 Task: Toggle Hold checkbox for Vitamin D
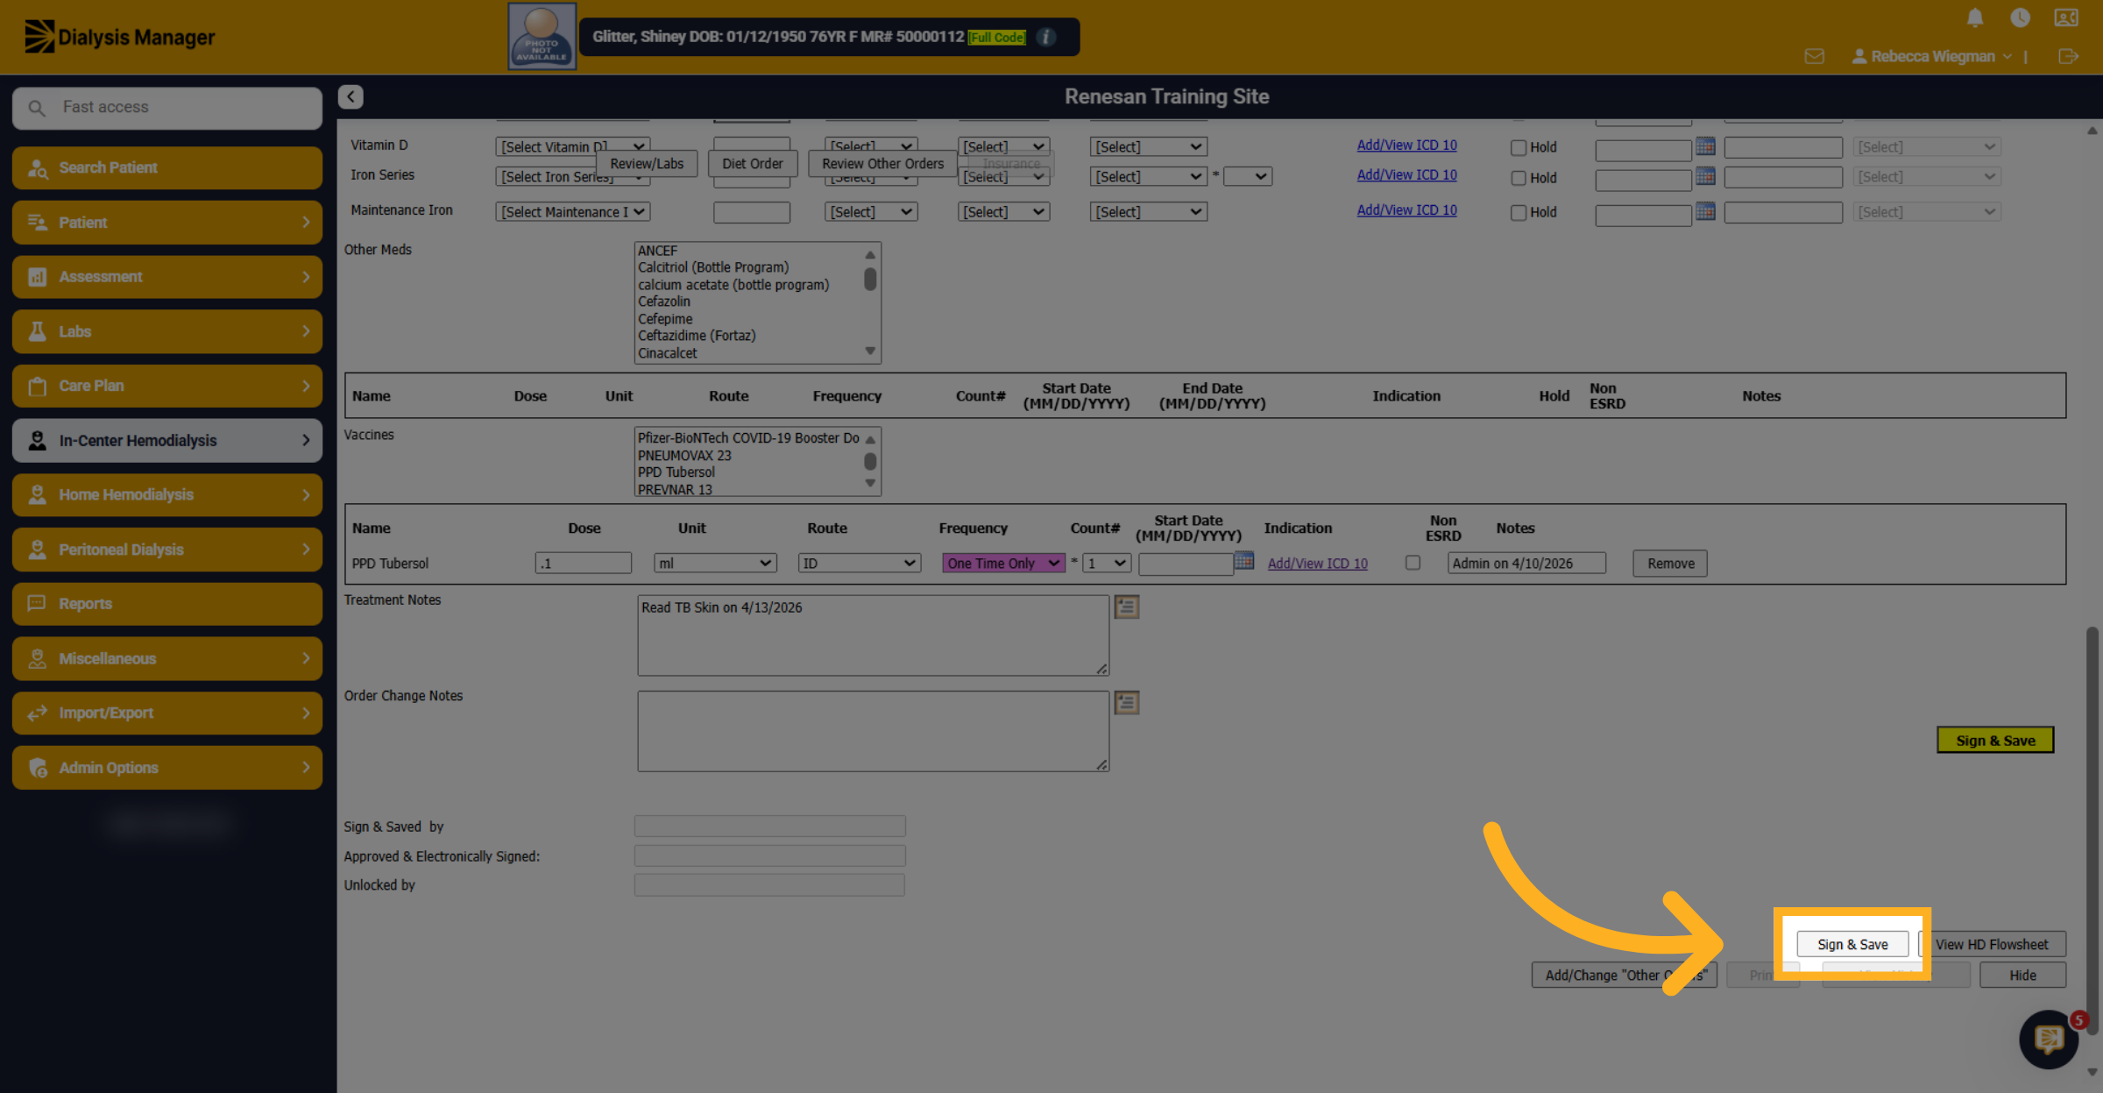pos(1519,147)
